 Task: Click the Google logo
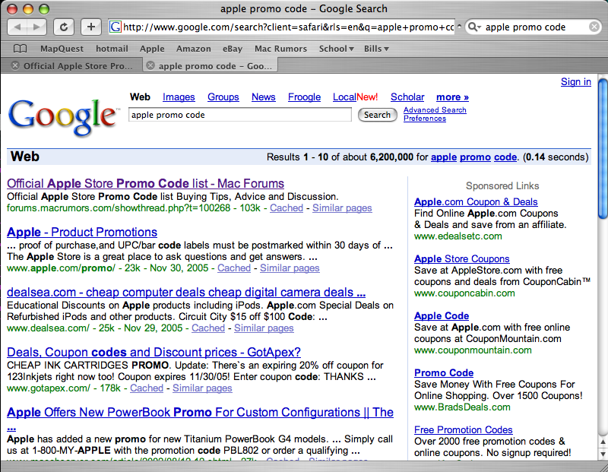(x=62, y=117)
